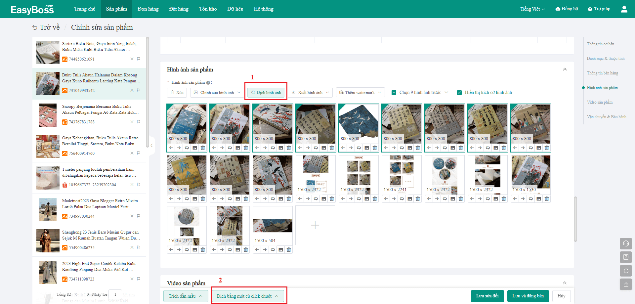
Task: Go to Trang chủ menu
Action: 85,9
